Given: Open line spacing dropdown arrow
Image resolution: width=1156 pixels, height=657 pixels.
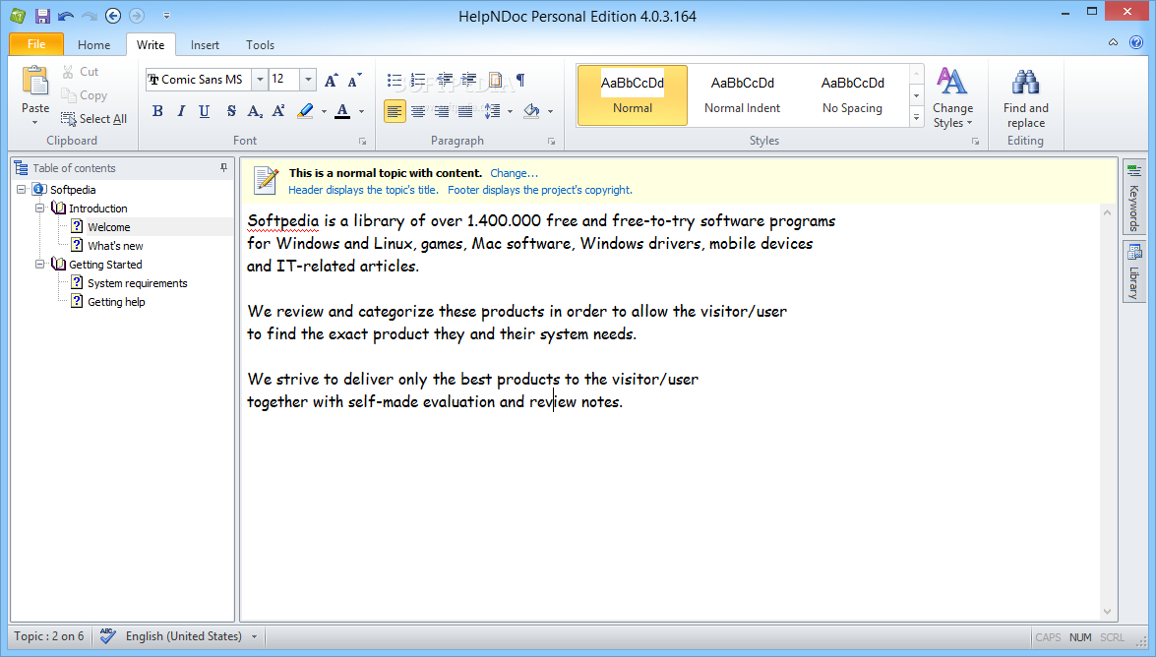Looking at the screenshot, I should 510,112.
